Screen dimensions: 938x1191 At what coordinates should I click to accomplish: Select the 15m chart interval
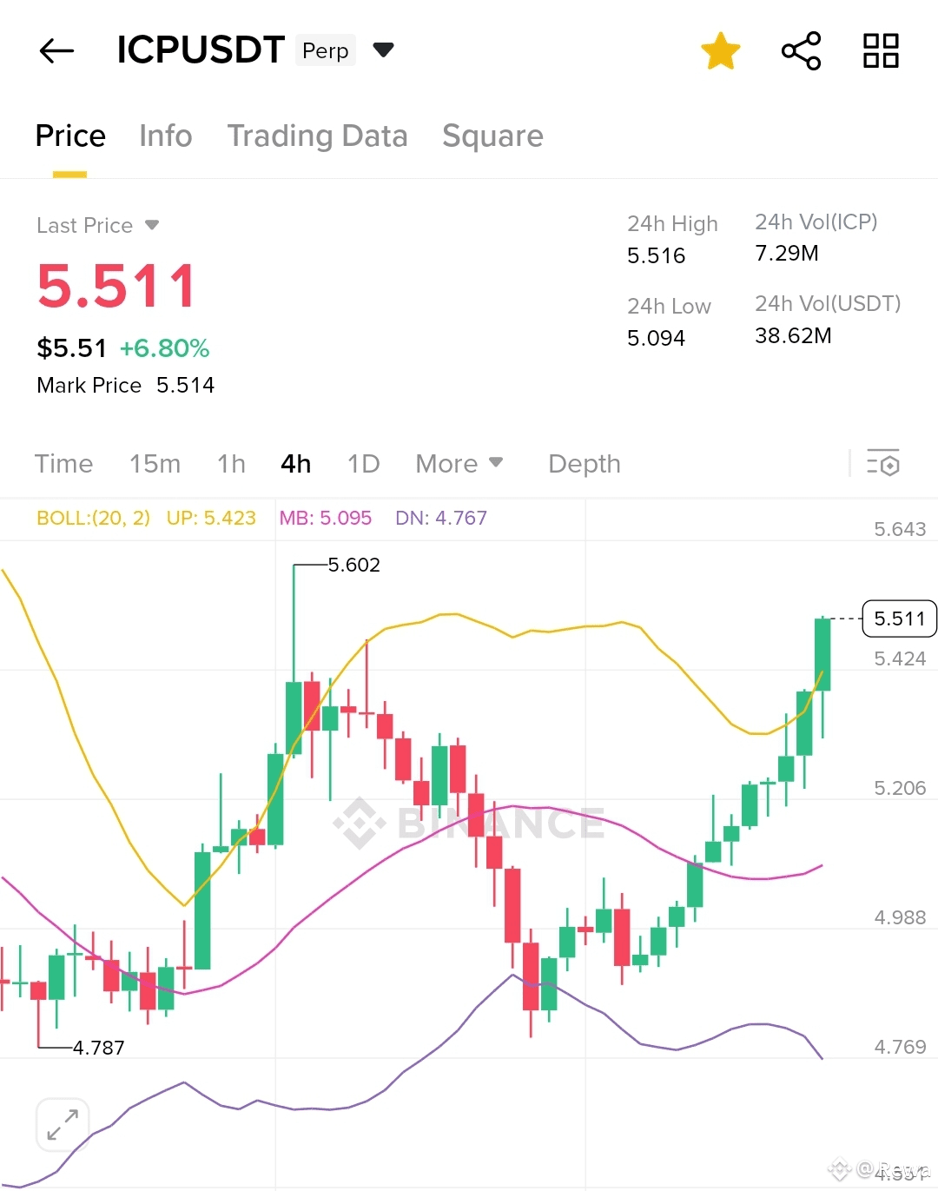pyautogui.click(x=155, y=464)
